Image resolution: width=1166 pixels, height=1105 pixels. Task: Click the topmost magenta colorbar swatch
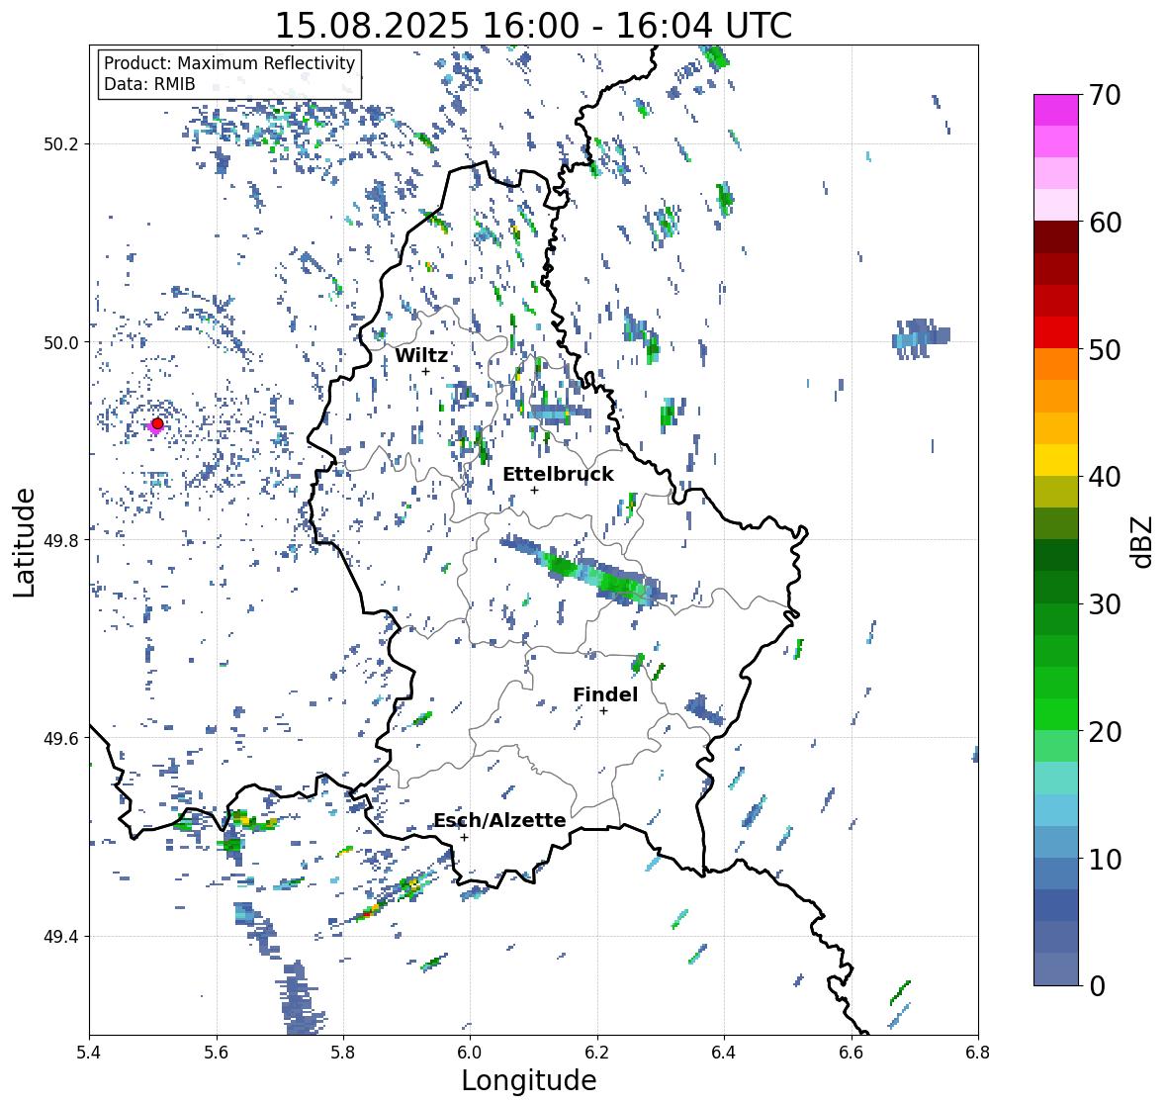[x=1056, y=110]
